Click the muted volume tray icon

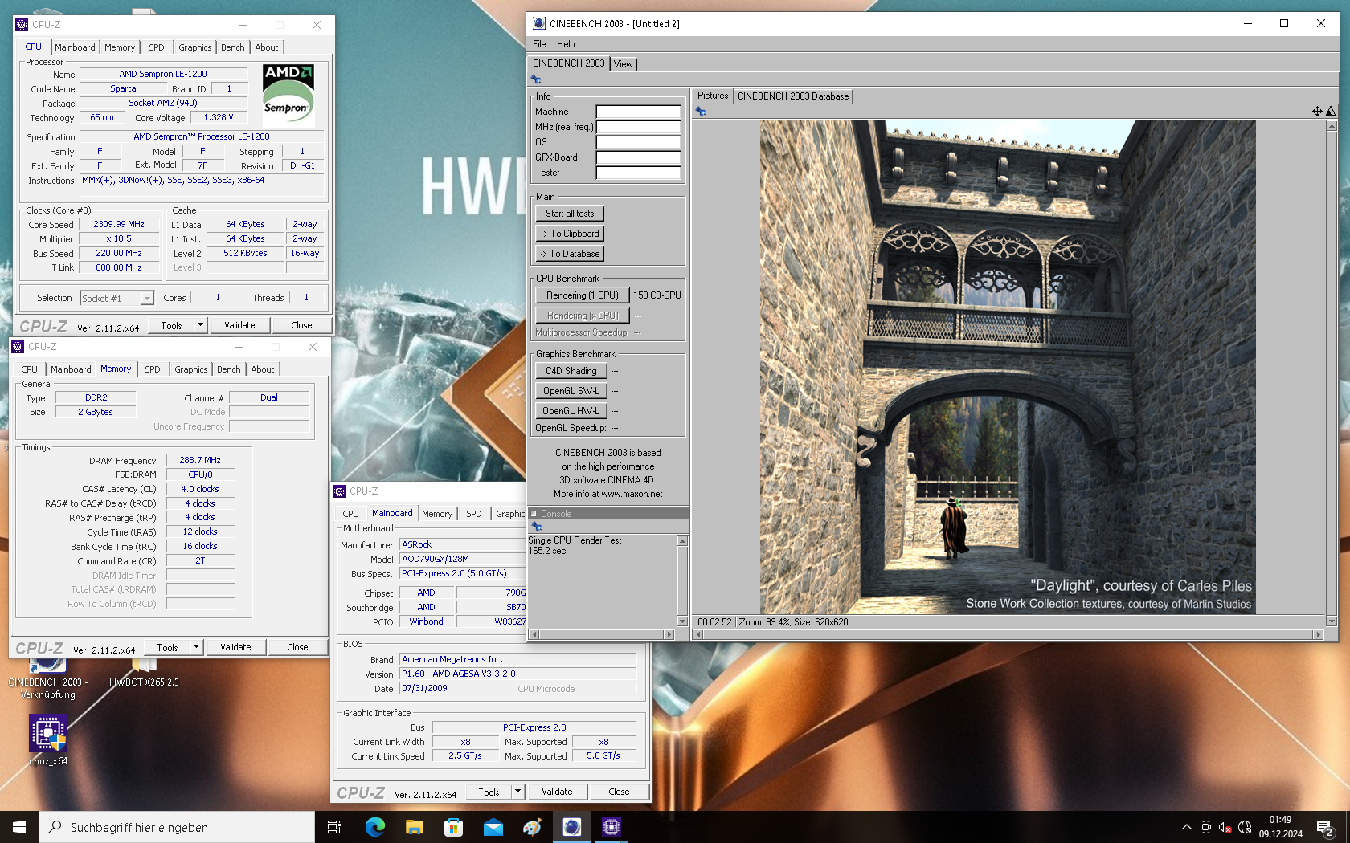point(1225,827)
